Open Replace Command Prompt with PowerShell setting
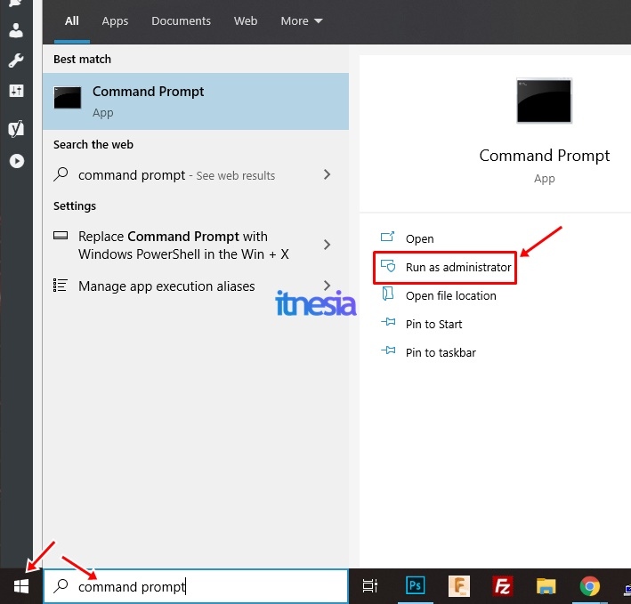This screenshot has width=631, height=604. pyautogui.click(x=196, y=245)
